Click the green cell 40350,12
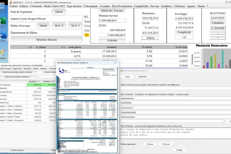The width and height of the screenshot is (231, 154). pyautogui.click(x=34, y=85)
